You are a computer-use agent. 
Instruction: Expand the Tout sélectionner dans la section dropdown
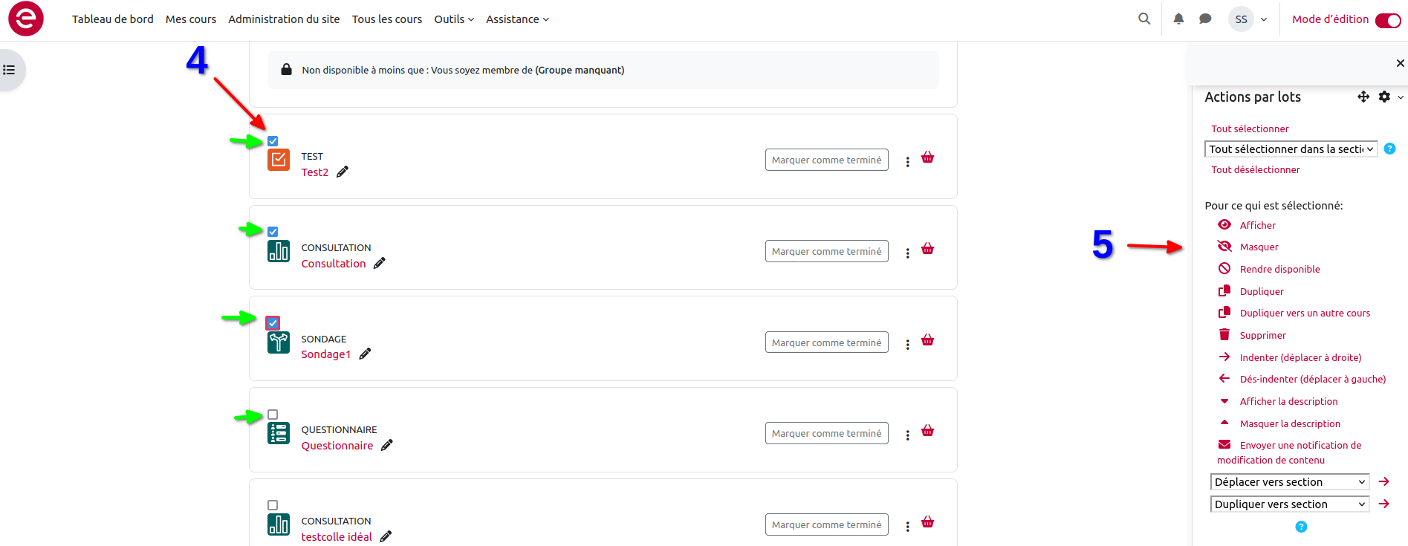click(1291, 149)
